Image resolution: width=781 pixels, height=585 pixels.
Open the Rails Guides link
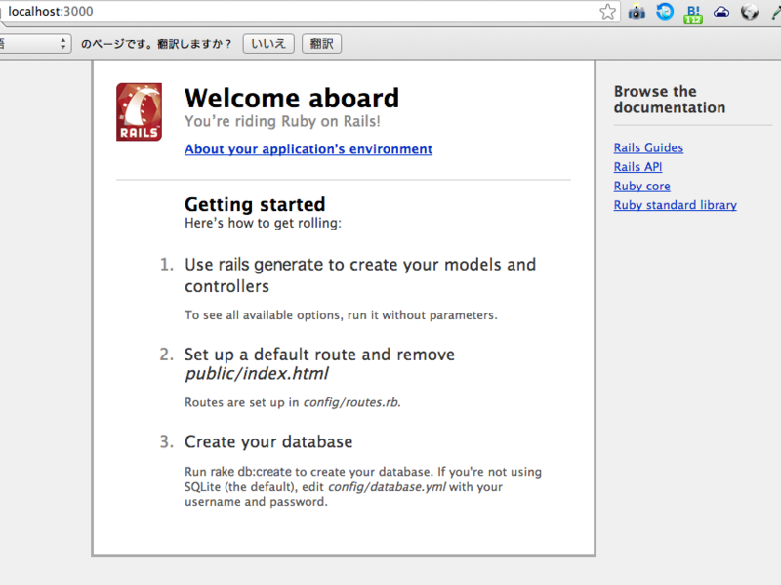click(648, 148)
